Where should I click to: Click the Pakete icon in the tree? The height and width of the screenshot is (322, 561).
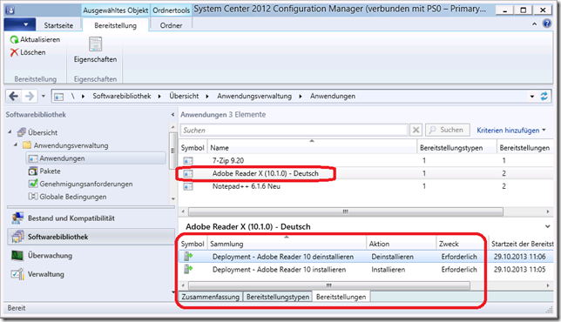point(33,171)
